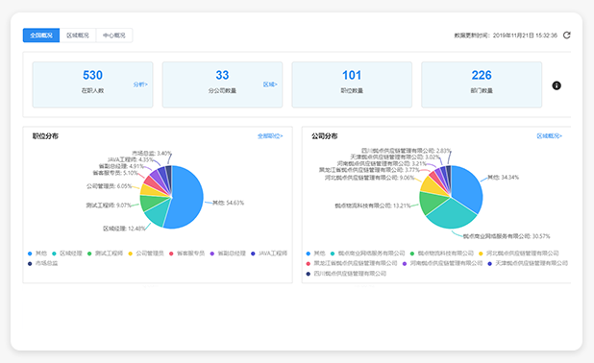This screenshot has height=363, width=594.
Task: Refresh data with the reload icon
Action: click(x=567, y=36)
